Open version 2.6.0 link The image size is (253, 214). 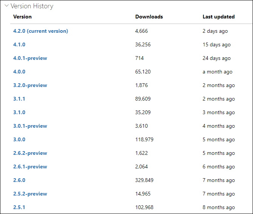tap(19, 180)
